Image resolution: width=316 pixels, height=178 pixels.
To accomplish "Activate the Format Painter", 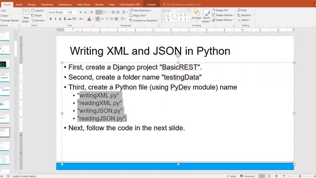I will click(x=9, y=20).
